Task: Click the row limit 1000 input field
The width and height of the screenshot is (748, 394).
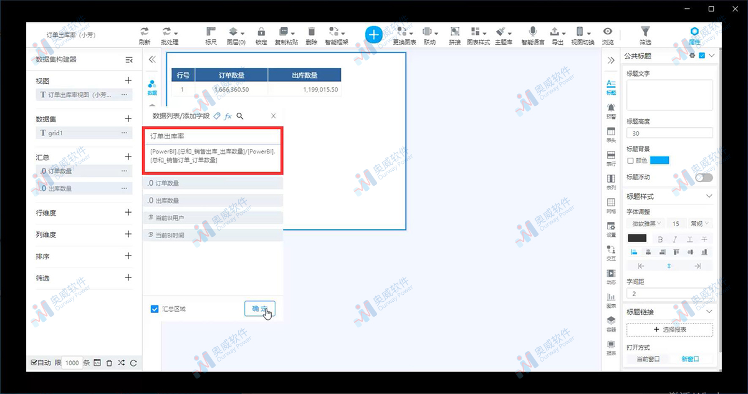Action: pyautogui.click(x=72, y=363)
